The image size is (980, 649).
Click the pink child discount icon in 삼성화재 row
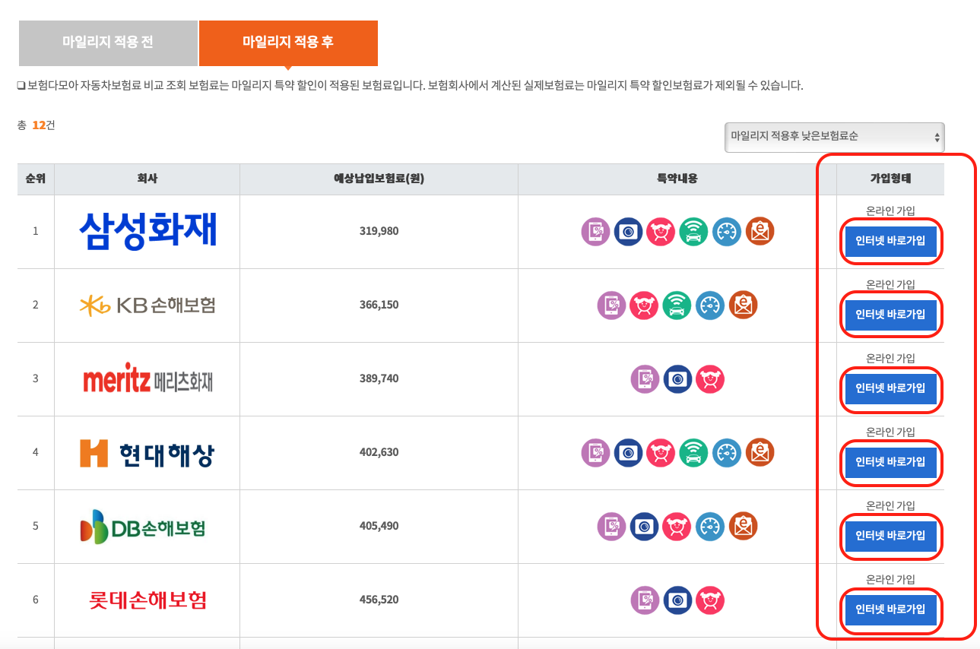coord(661,232)
